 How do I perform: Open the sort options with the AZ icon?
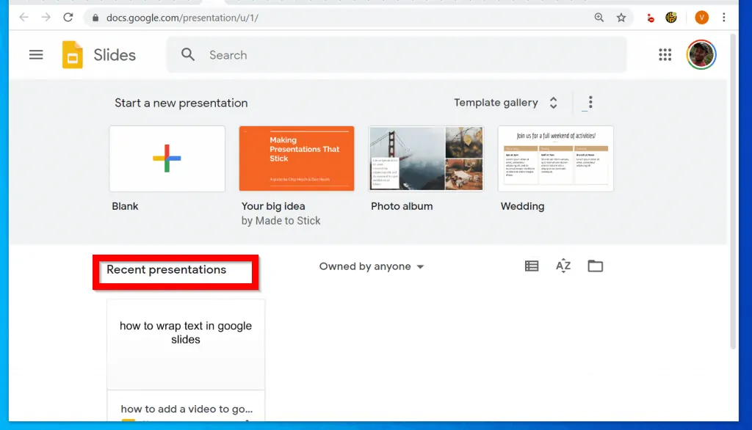click(x=563, y=266)
